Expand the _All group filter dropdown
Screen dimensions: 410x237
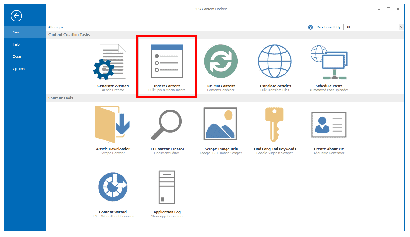401,27
